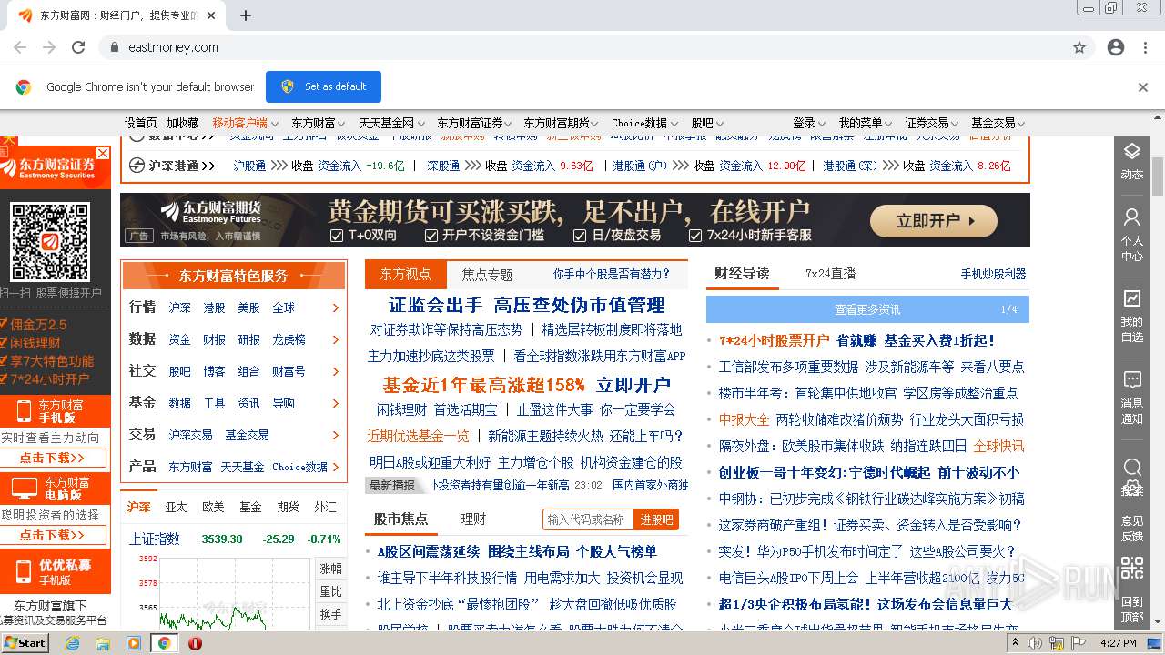Open the media player taskbar icon

coord(134,643)
